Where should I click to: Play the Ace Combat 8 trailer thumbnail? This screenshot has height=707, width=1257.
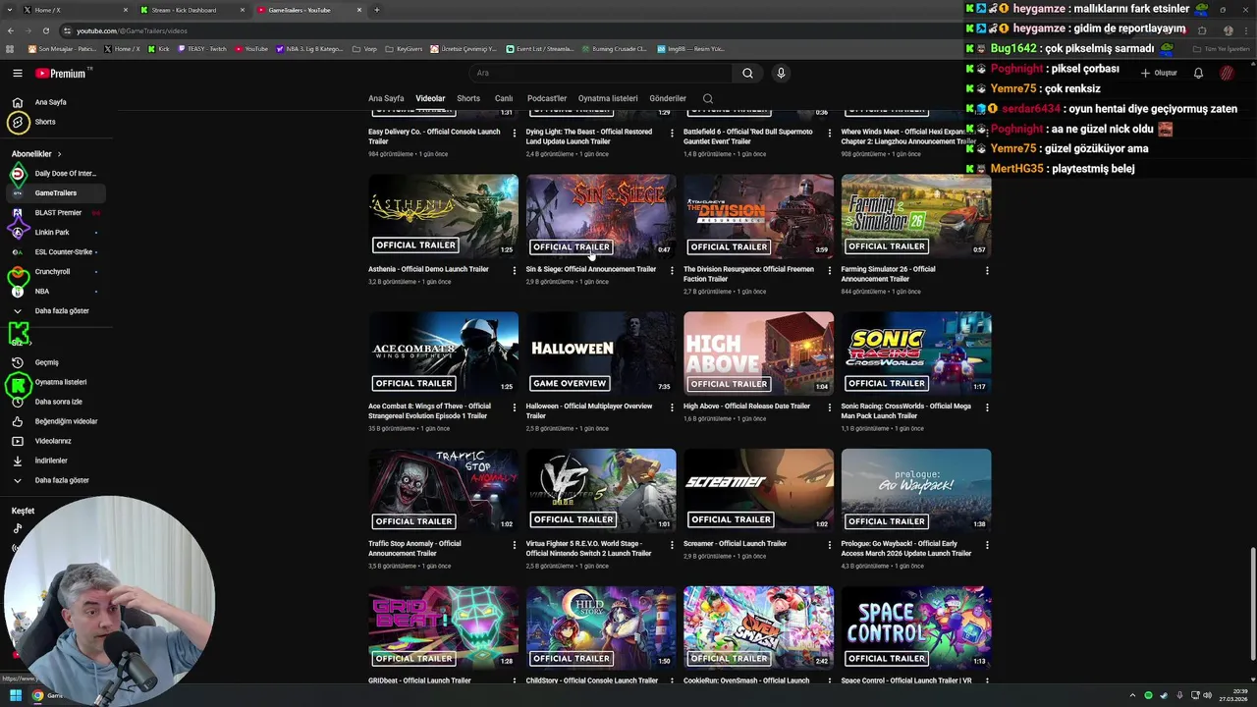pos(443,353)
